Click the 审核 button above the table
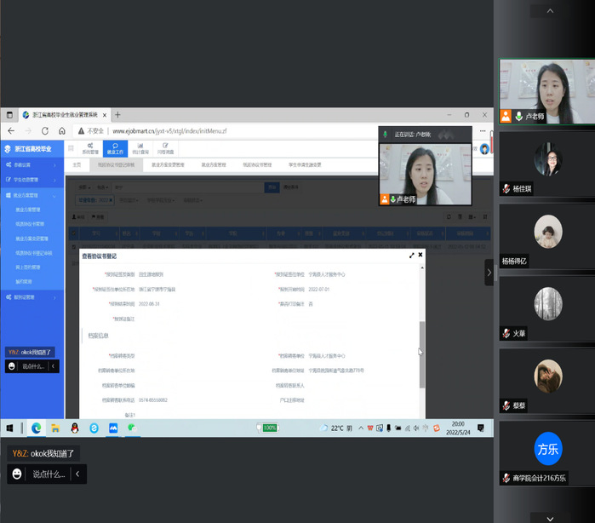The height and width of the screenshot is (523, 595). [x=78, y=217]
